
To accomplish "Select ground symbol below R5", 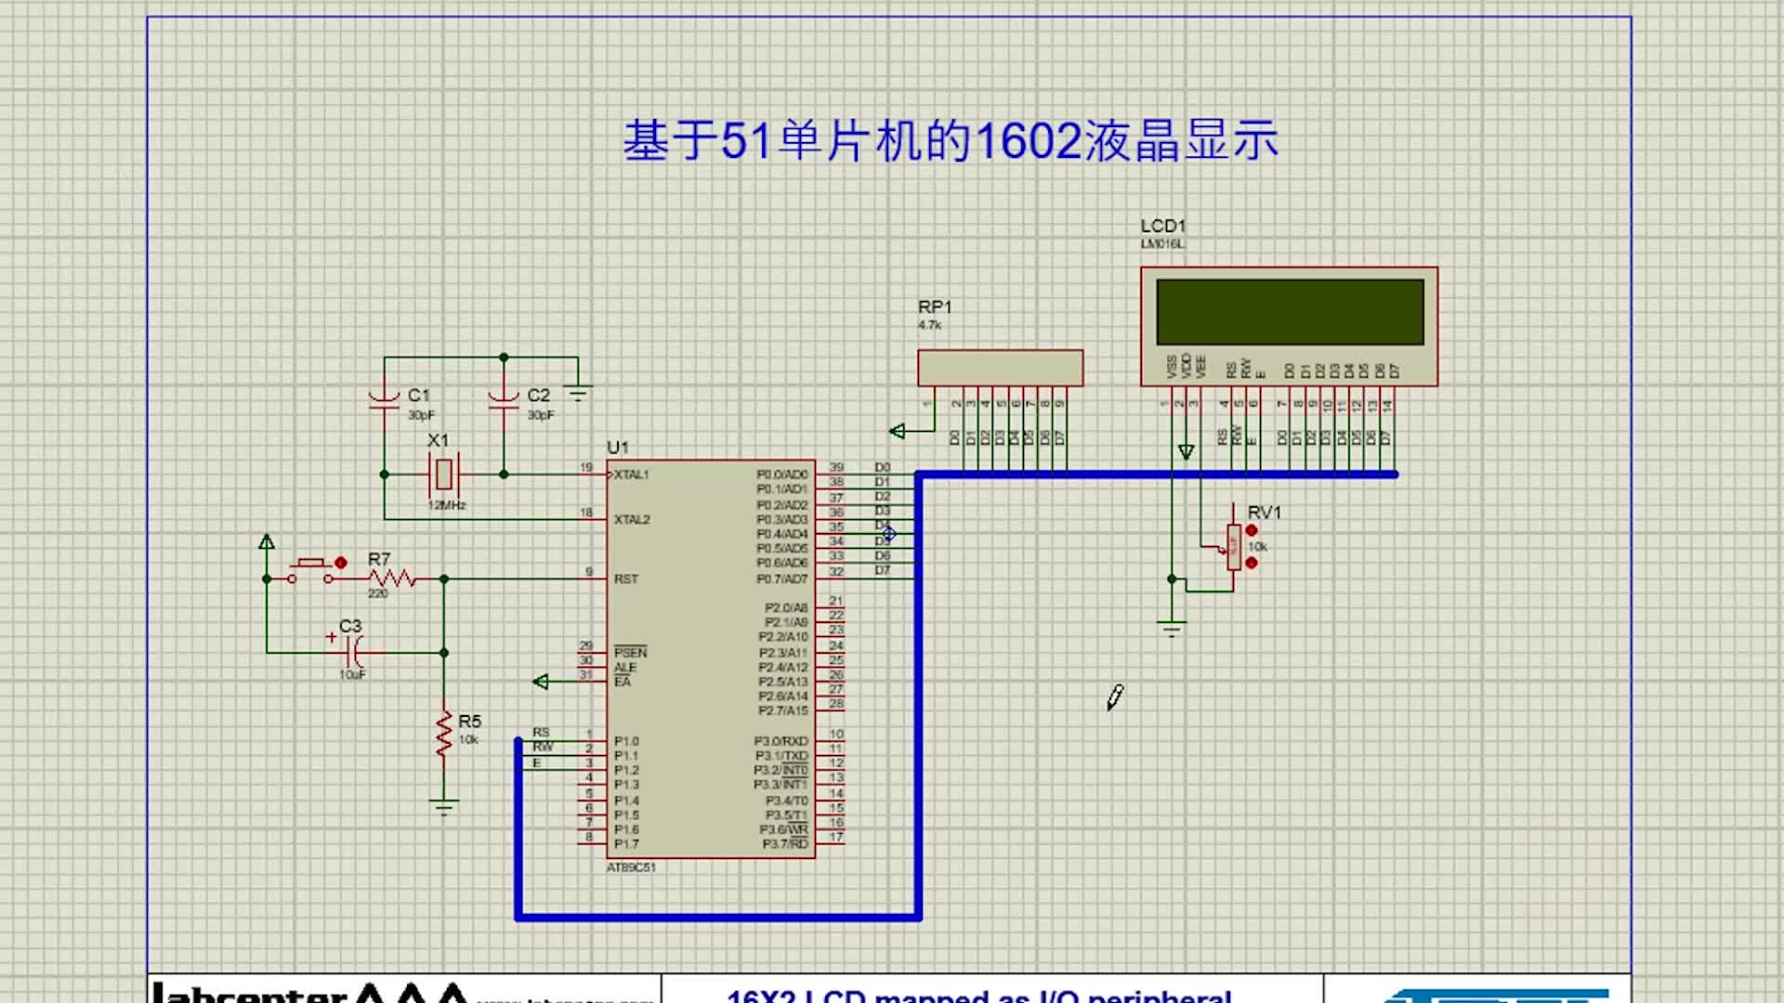I will coord(444,807).
